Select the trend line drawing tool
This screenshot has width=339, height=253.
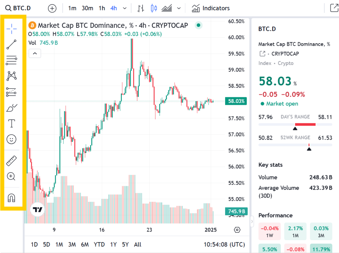(12, 44)
